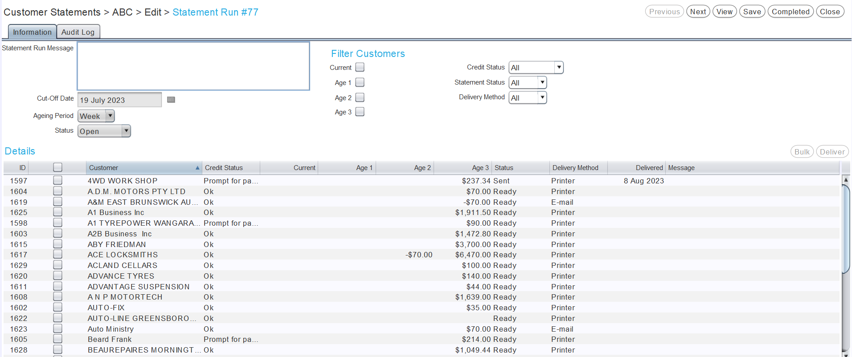Open the Cut-Off Date calendar picker icon
This screenshot has height=357, width=852.
tap(171, 100)
